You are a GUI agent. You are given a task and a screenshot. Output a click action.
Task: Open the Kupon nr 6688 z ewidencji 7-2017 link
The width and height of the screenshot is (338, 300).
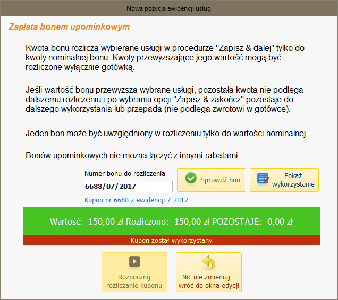[x=136, y=200]
